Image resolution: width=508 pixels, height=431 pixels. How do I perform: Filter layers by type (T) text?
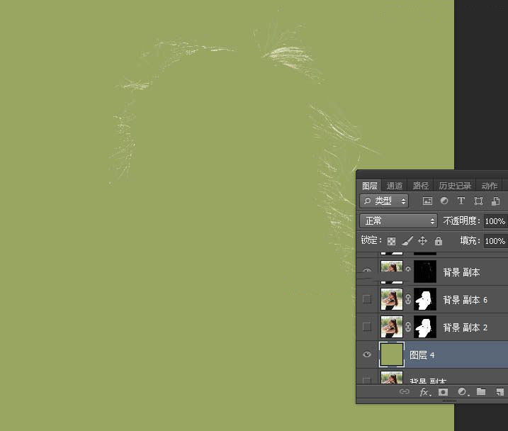click(461, 201)
